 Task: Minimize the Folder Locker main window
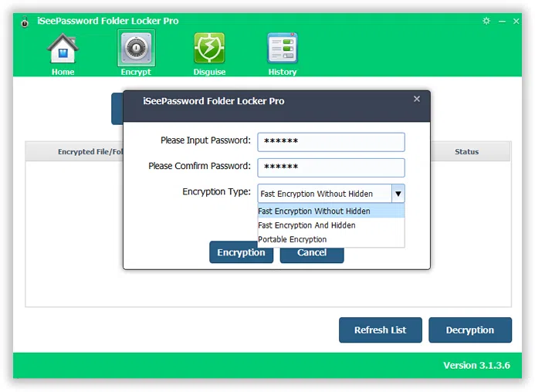(x=502, y=22)
